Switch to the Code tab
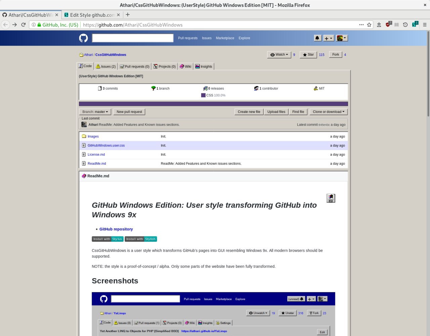Viewport: 430px width, 336px height. 85,66
